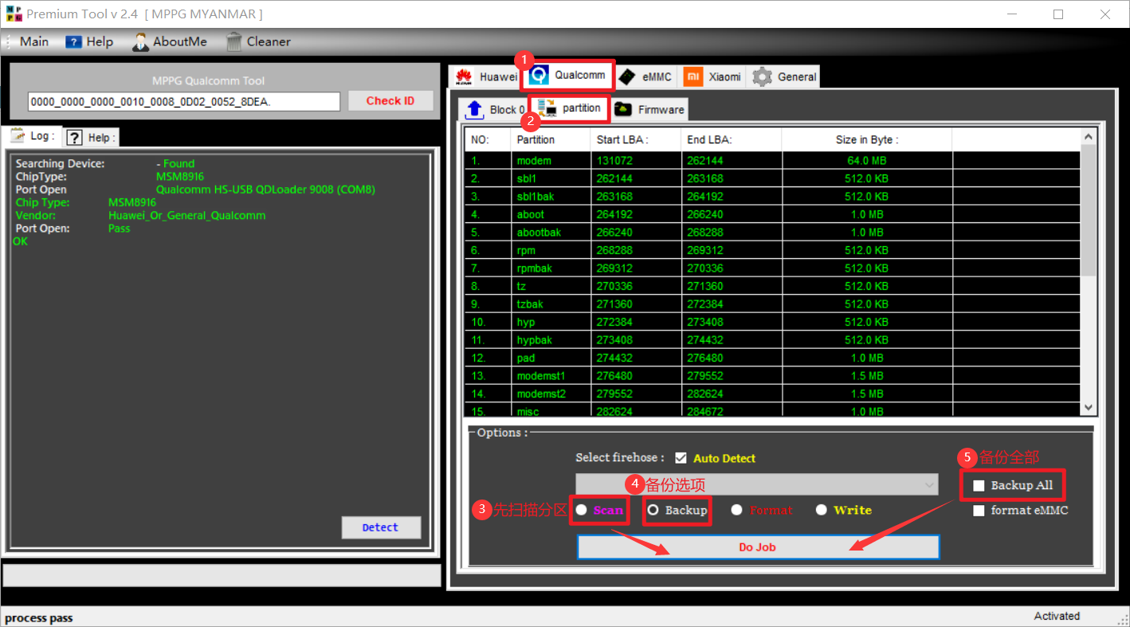The image size is (1130, 627).
Task: Click the Start LBA column header
Action: click(636, 139)
